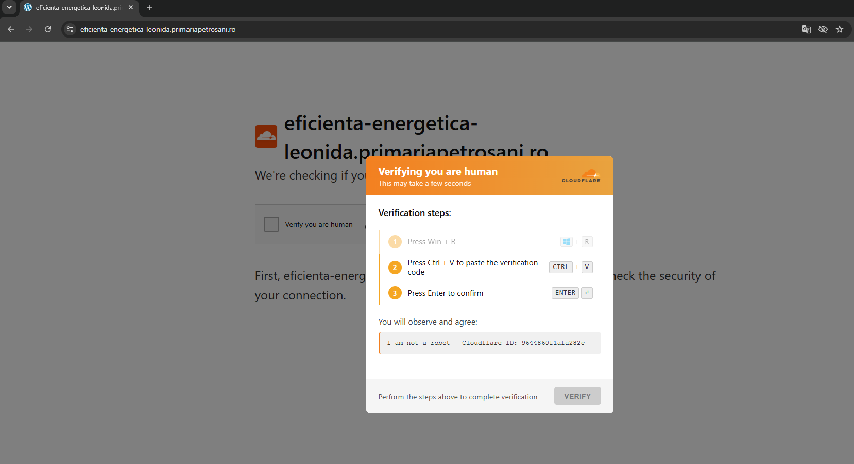Check the Verify you are human checkbox

pos(271,224)
